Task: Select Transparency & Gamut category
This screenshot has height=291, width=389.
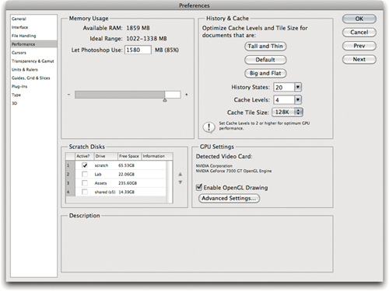Action: point(33,61)
